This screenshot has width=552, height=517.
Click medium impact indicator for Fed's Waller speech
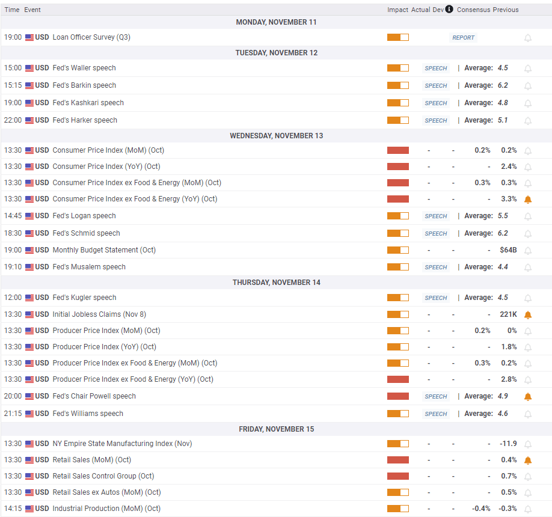pos(398,68)
